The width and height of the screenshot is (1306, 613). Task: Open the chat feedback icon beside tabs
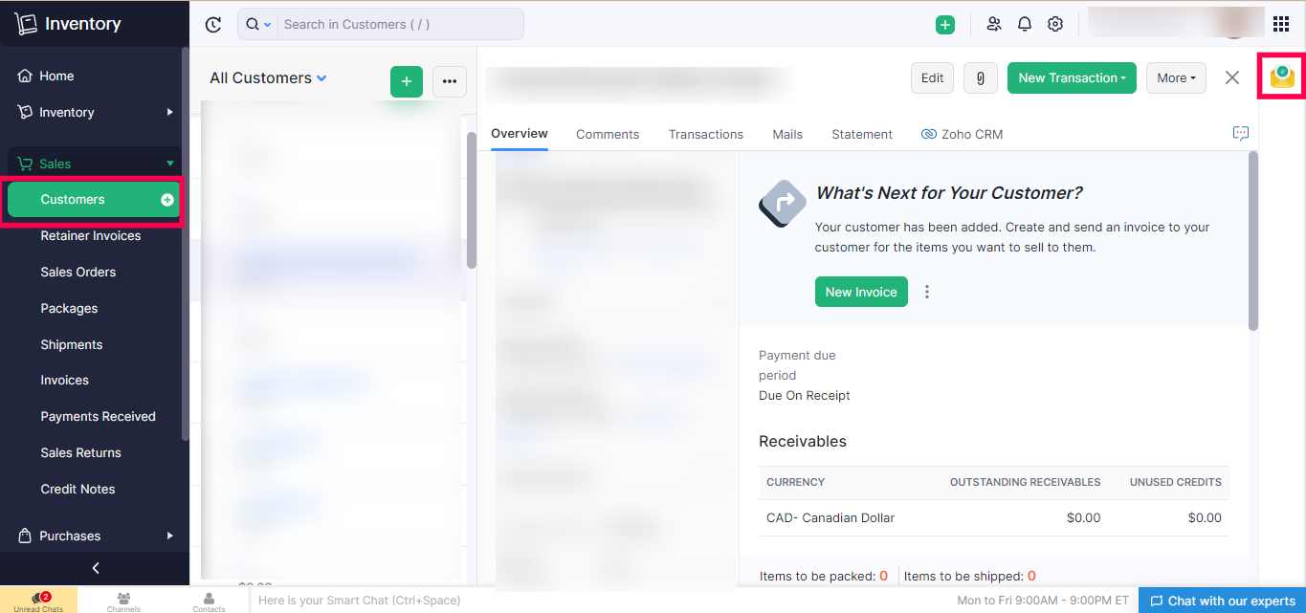pyautogui.click(x=1241, y=134)
